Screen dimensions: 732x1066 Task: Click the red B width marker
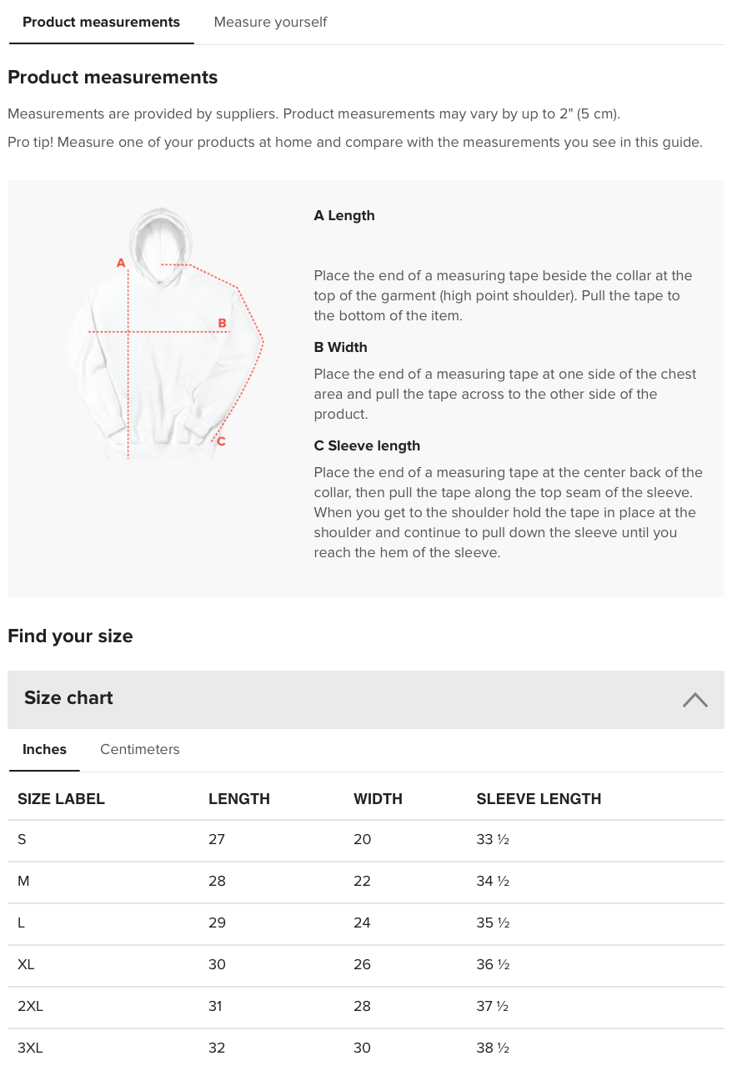223,323
